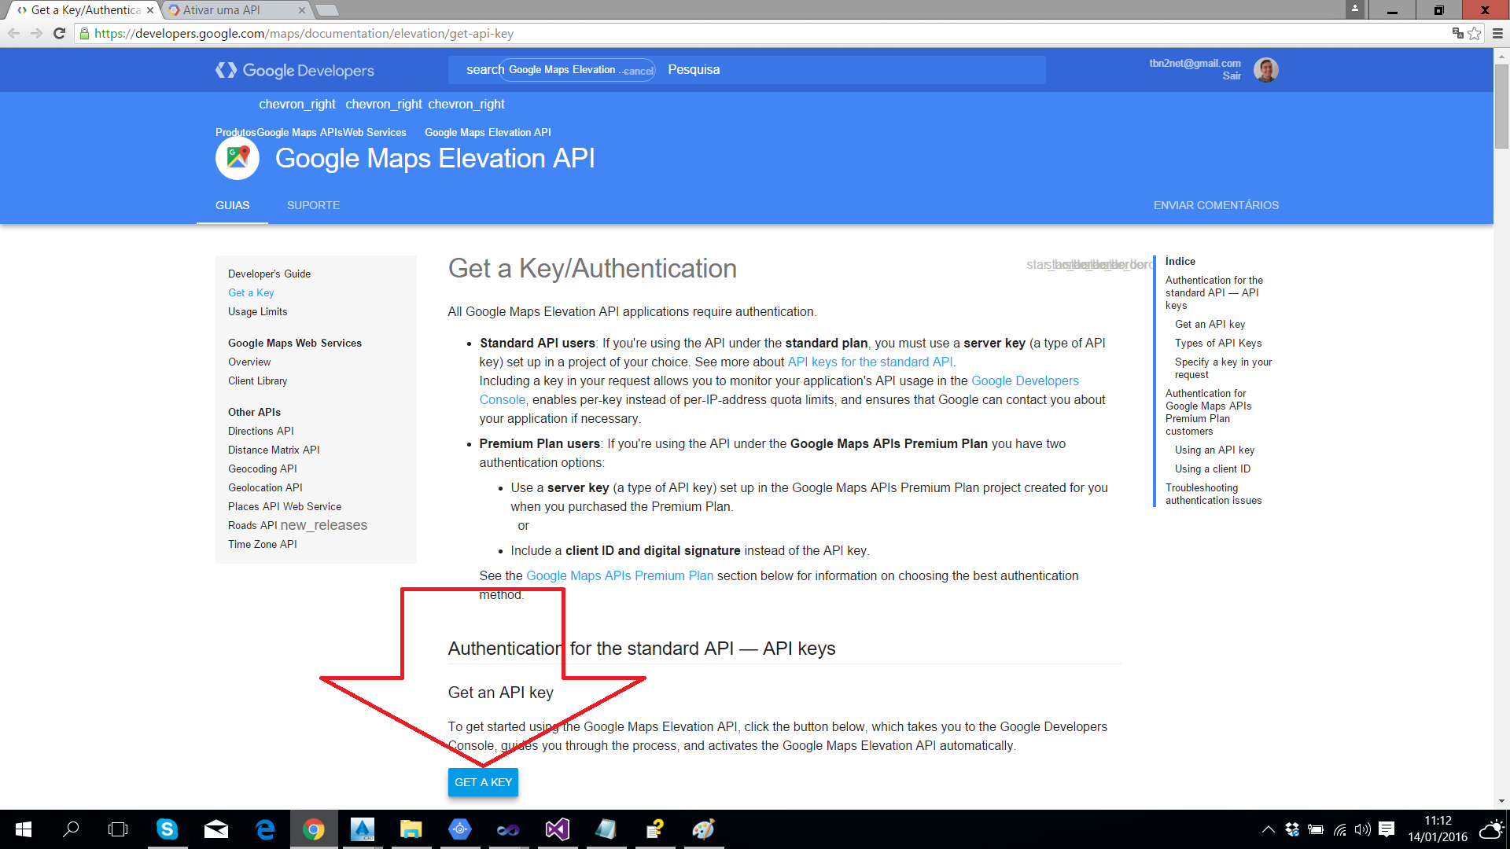Click ENVIAR COMENTÁRIOS link
Image resolution: width=1510 pixels, height=849 pixels.
click(x=1216, y=205)
